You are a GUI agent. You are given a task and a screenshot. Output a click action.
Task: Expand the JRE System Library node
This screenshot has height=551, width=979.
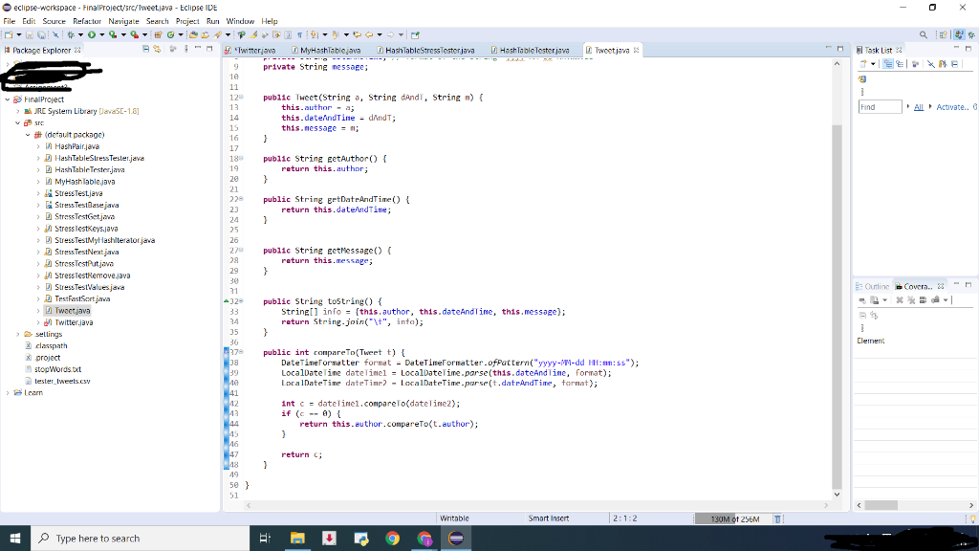click(x=17, y=111)
